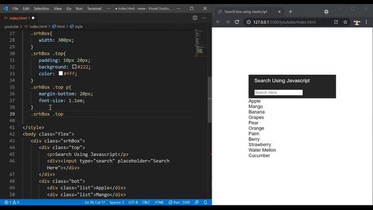Split the editor right
373x210 pixels.
point(195,18)
